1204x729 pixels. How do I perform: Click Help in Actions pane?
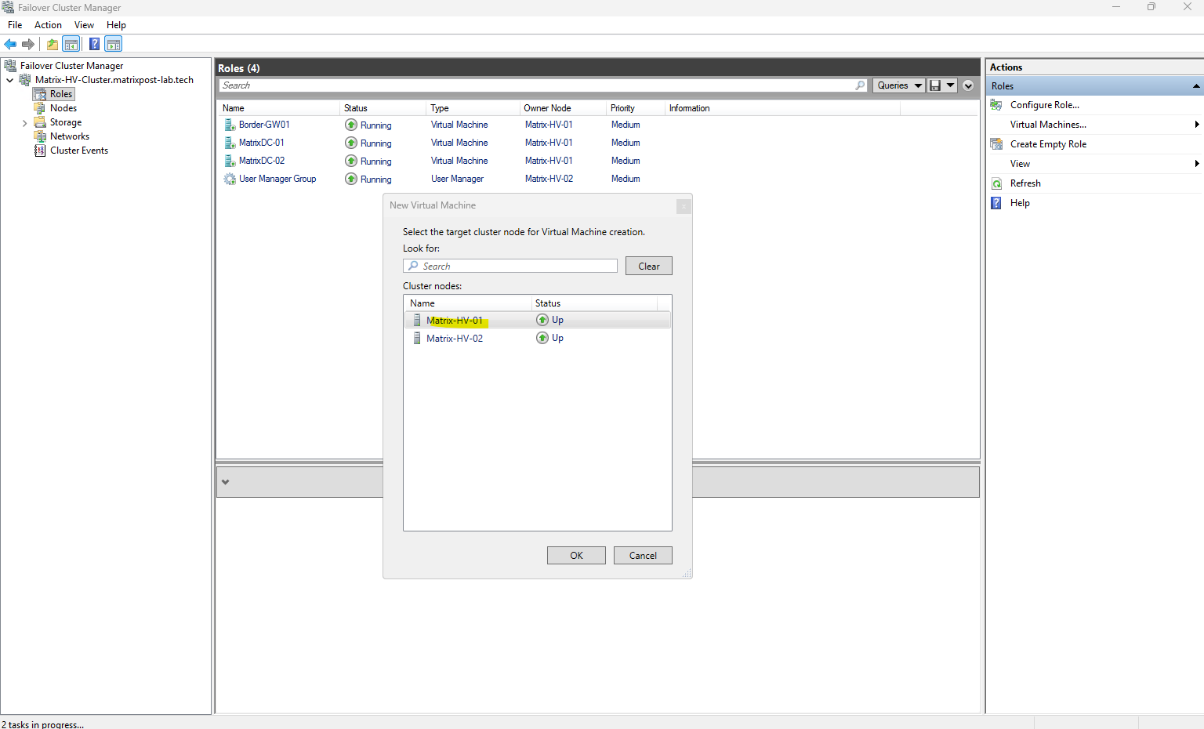[x=1020, y=203]
